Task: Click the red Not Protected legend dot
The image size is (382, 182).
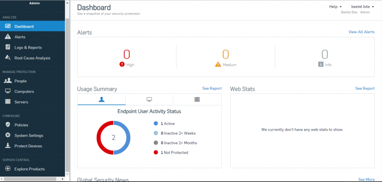Action: point(156,152)
